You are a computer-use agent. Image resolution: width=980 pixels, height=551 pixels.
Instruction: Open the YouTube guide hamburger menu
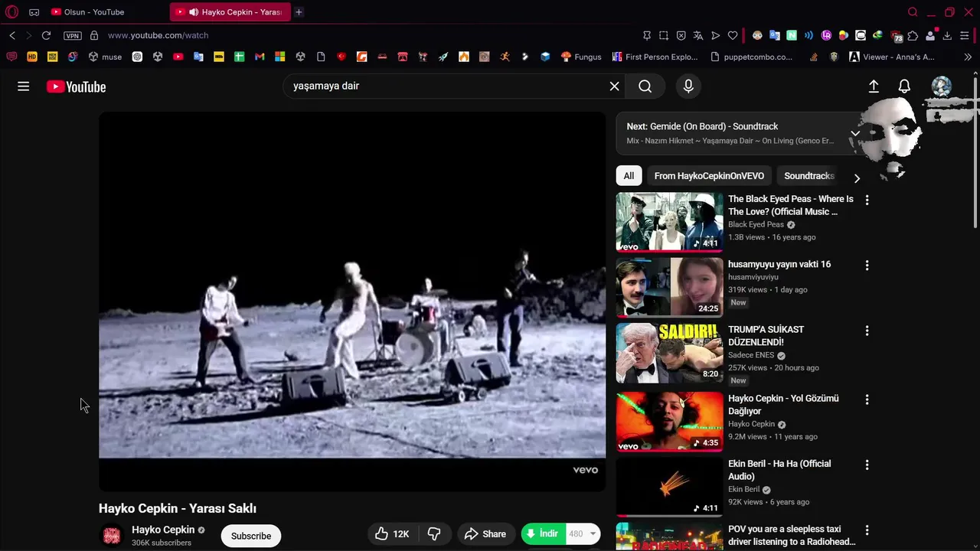tap(24, 86)
